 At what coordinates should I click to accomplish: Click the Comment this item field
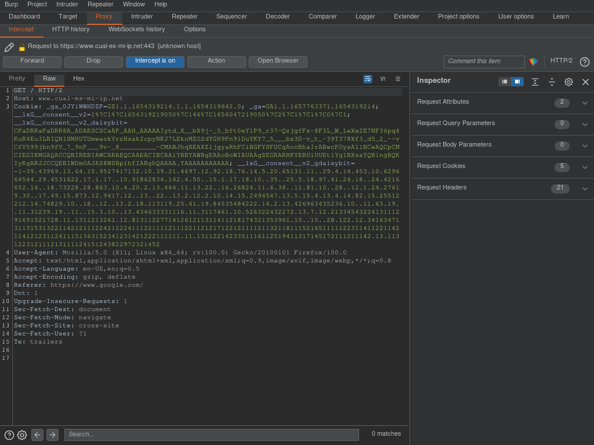click(484, 61)
